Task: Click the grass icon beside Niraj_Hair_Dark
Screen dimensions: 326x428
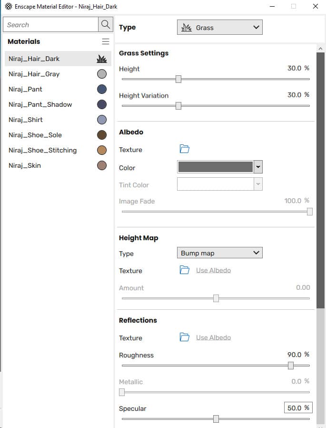Action: point(101,59)
